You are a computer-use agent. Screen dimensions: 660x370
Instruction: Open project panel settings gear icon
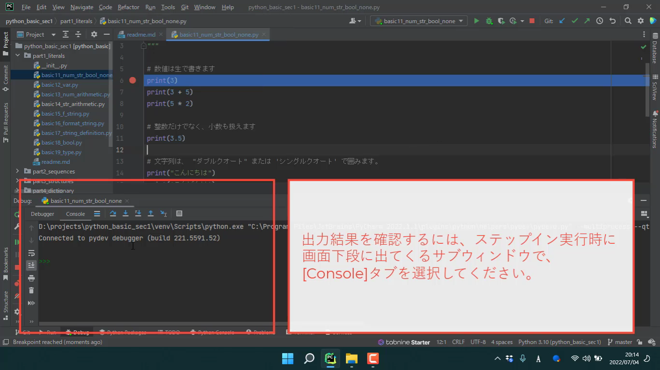pyautogui.click(x=94, y=35)
